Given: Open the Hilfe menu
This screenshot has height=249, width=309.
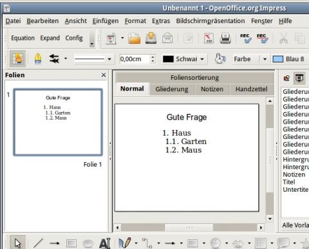Looking at the screenshot, I should (x=285, y=21).
